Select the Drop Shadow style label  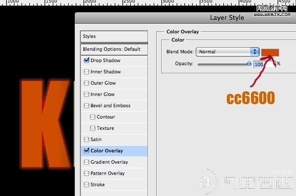coord(105,61)
